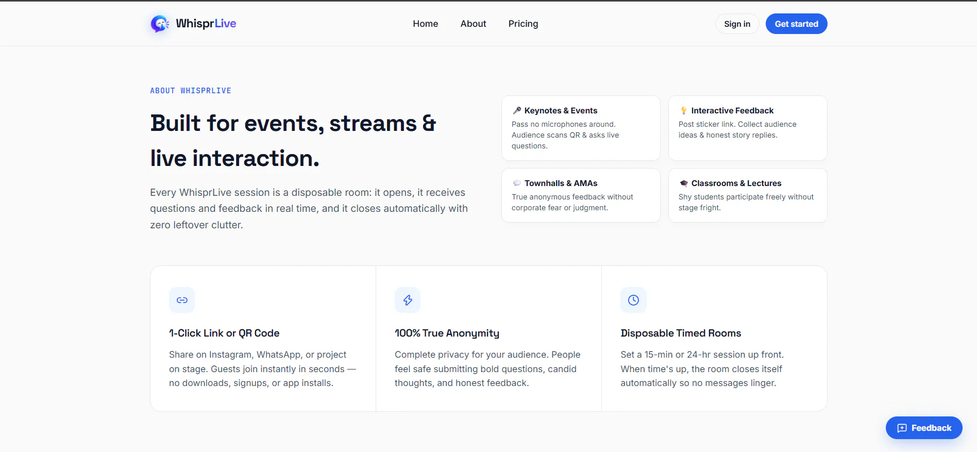Click the Get started button

coord(796,24)
